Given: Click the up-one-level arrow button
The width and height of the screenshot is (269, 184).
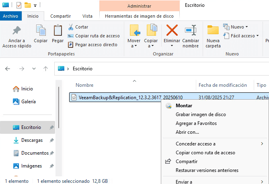Looking at the screenshot, I should pyautogui.click(x=46, y=69).
